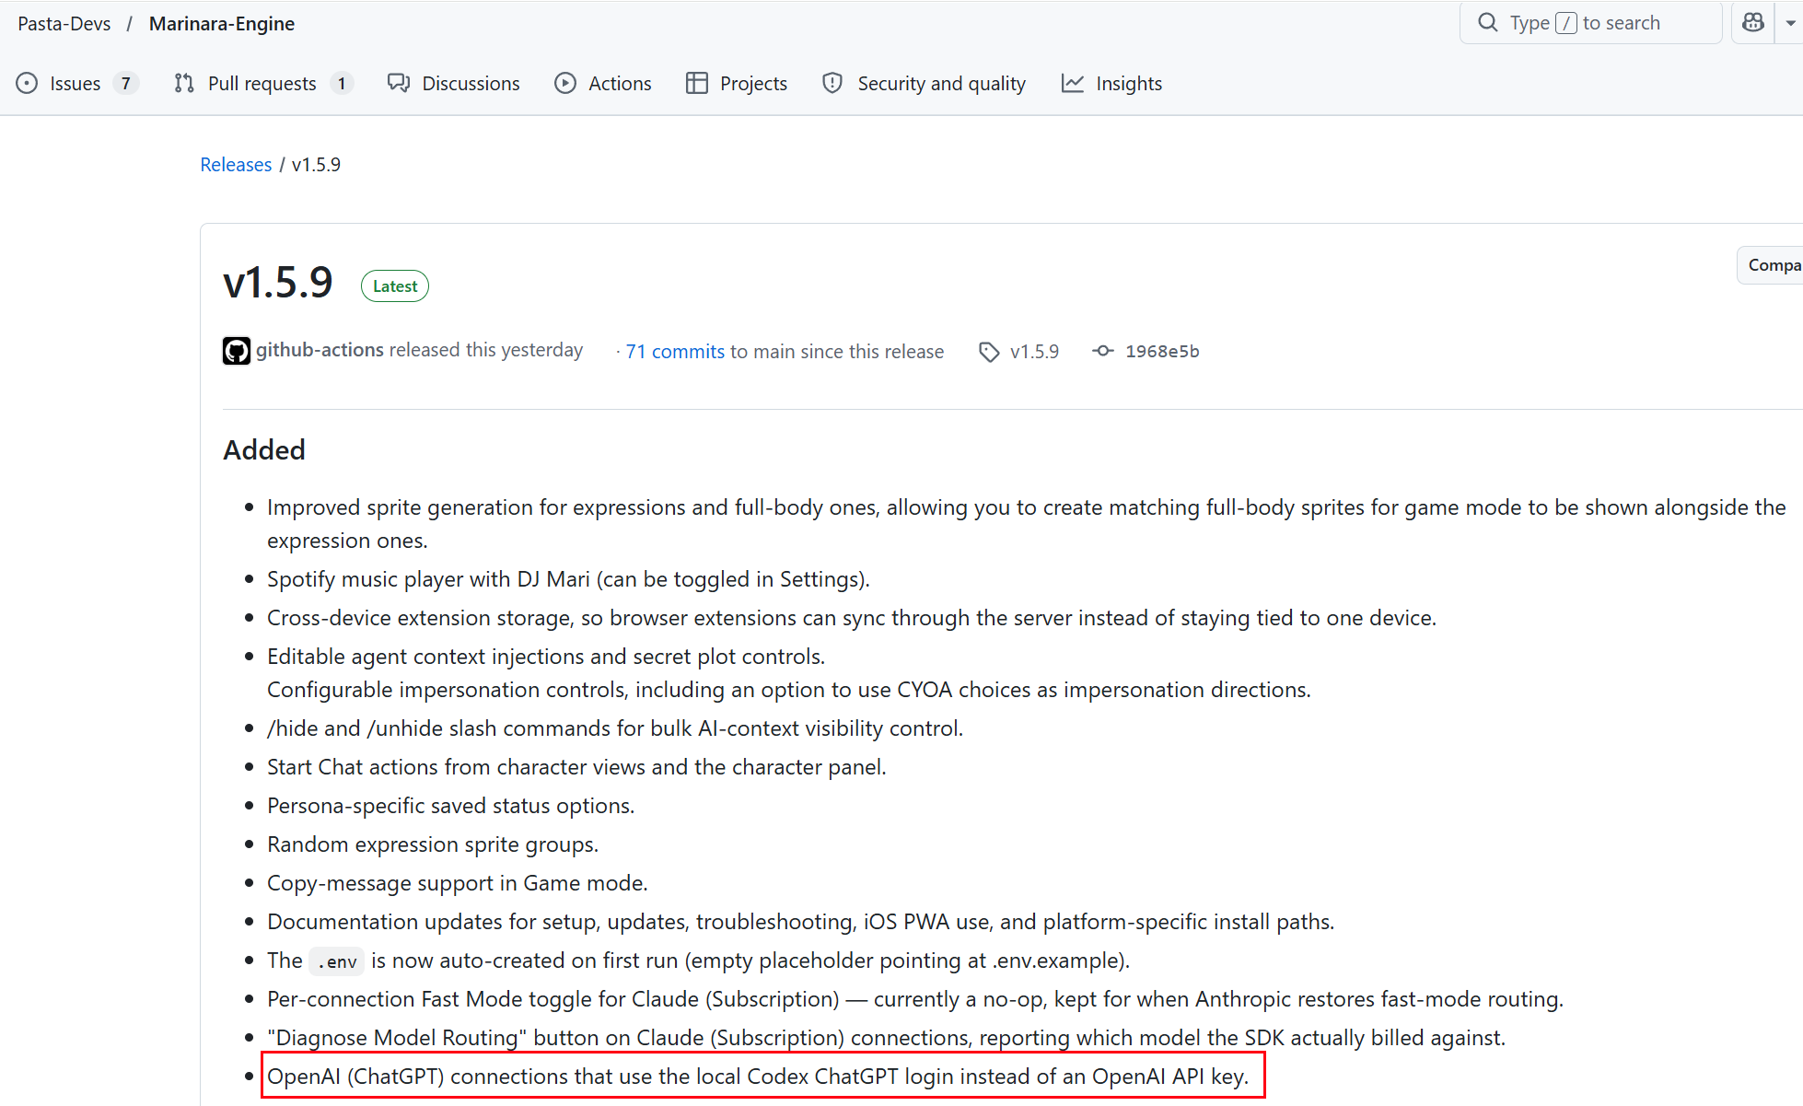Image resolution: width=1803 pixels, height=1106 pixels.
Task: Open the Pasta-Devs owner link
Action: pyautogui.click(x=64, y=24)
